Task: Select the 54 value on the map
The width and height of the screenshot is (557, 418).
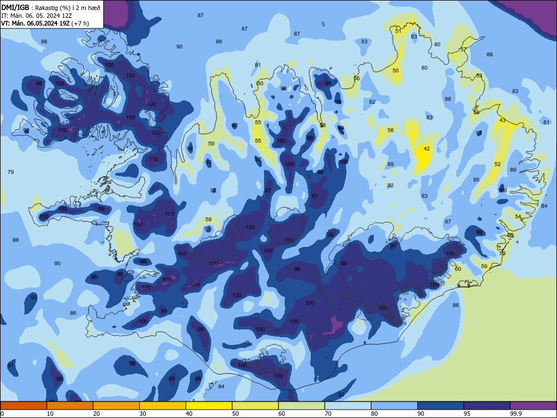Action: point(518,216)
